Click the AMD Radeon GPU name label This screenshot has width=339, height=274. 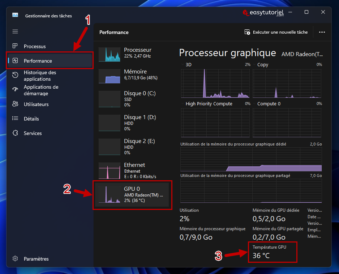click(302, 54)
